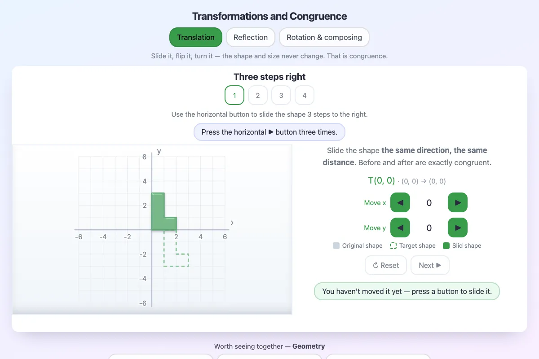This screenshot has height=359, width=539.
Task: Click the dashed Target shape legend icon
Action: (x=393, y=245)
